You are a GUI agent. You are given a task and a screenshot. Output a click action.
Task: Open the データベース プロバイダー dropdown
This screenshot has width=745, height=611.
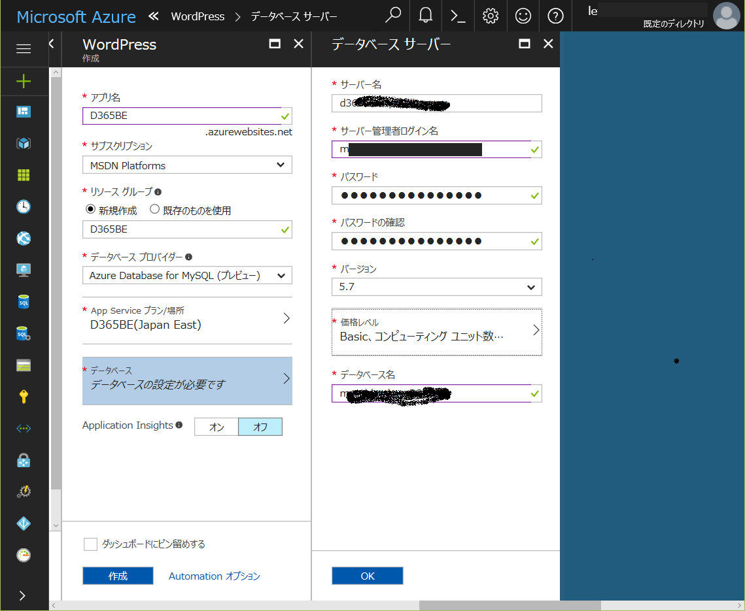click(x=187, y=275)
